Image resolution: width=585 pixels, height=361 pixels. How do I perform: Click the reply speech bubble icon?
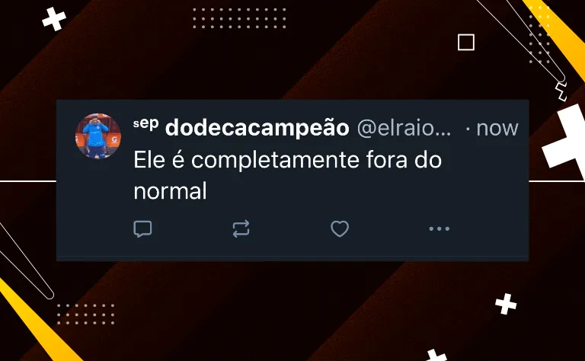point(142,229)
